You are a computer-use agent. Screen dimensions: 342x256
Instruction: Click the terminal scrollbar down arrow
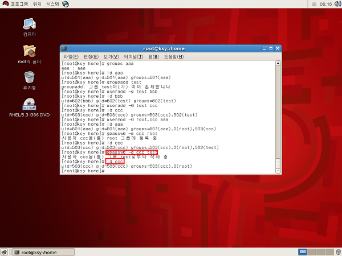click(x=278, y=171)
